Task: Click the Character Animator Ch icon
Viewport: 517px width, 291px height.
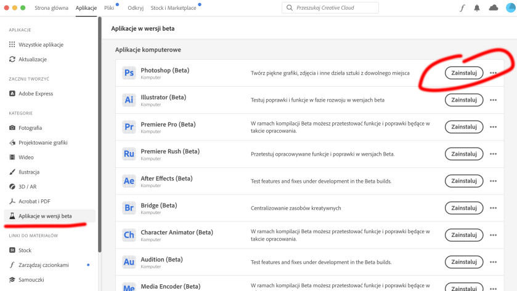Action: 129,235
